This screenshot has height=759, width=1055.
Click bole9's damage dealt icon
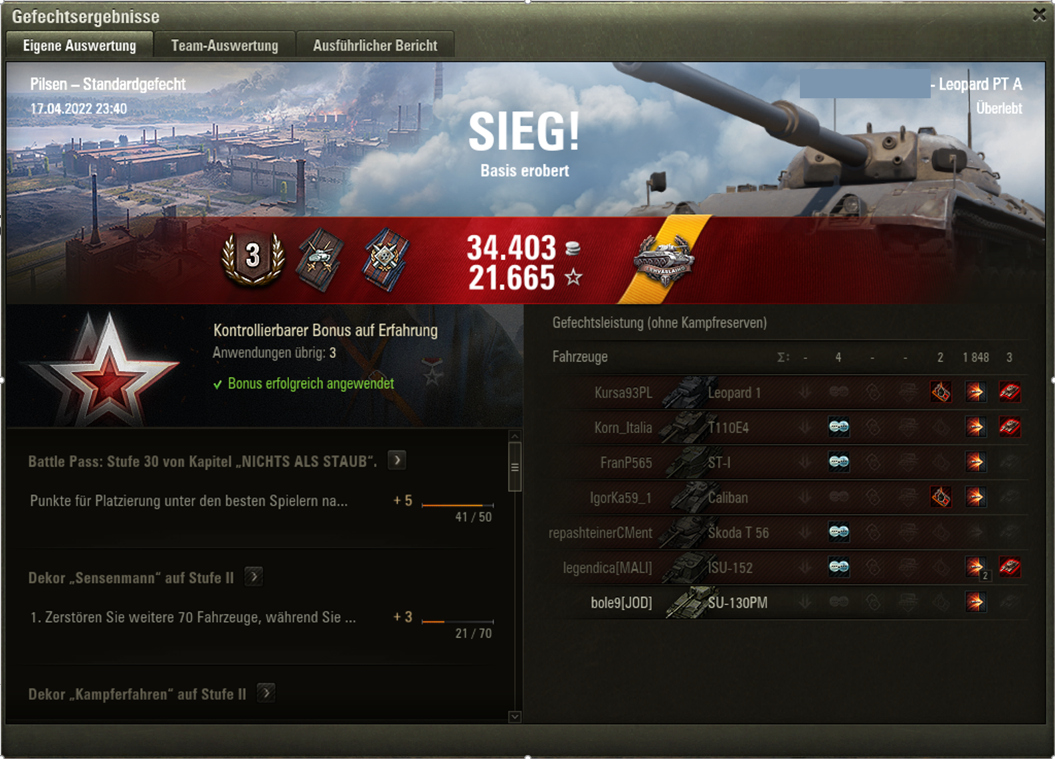point(976,602)
